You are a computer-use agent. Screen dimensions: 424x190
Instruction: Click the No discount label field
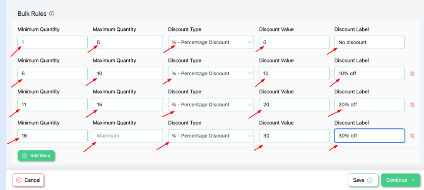(x=369, y=43)
